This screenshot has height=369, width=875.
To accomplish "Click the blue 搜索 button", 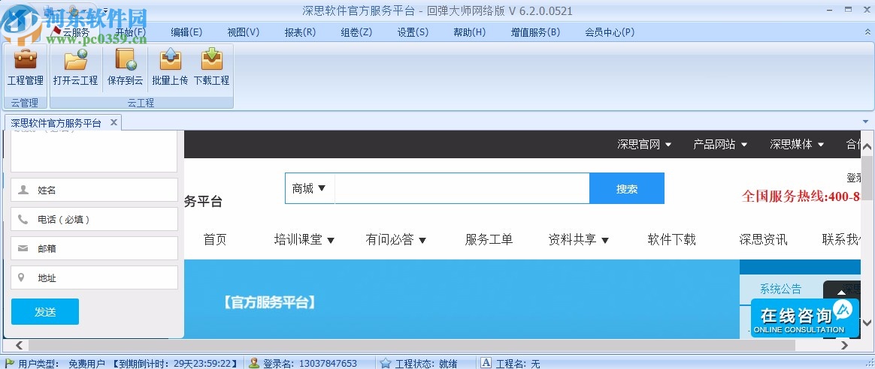I will [627, 189].
